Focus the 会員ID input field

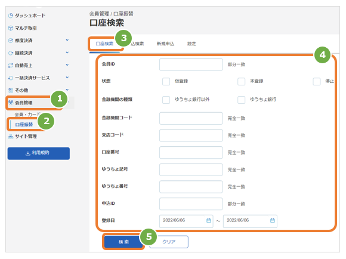point(191,64)
